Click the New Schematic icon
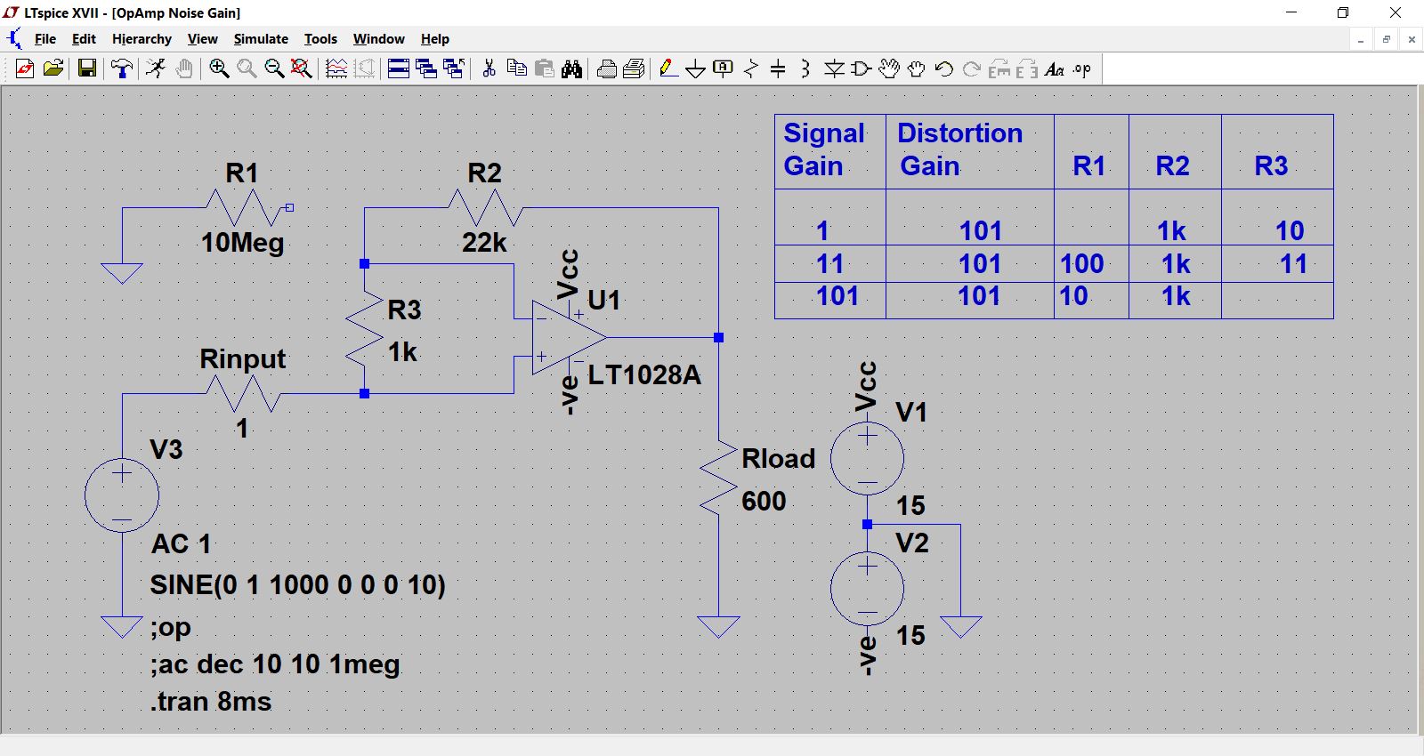The image size is (1424, 756). 25,68
